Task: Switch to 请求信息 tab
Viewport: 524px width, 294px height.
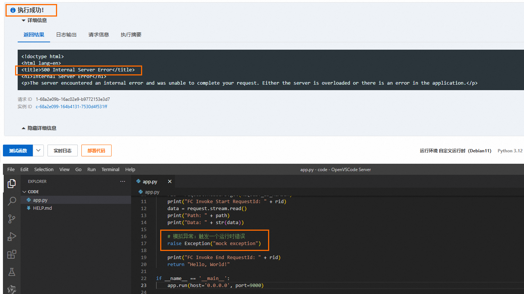Action: click(x=99, y=35)
